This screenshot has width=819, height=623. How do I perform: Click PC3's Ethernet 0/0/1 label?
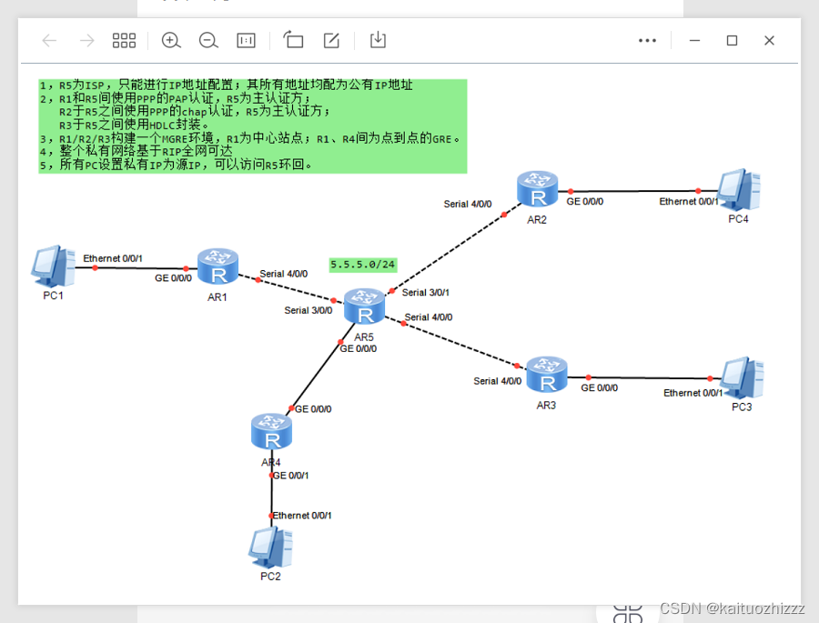pos(693,393)
